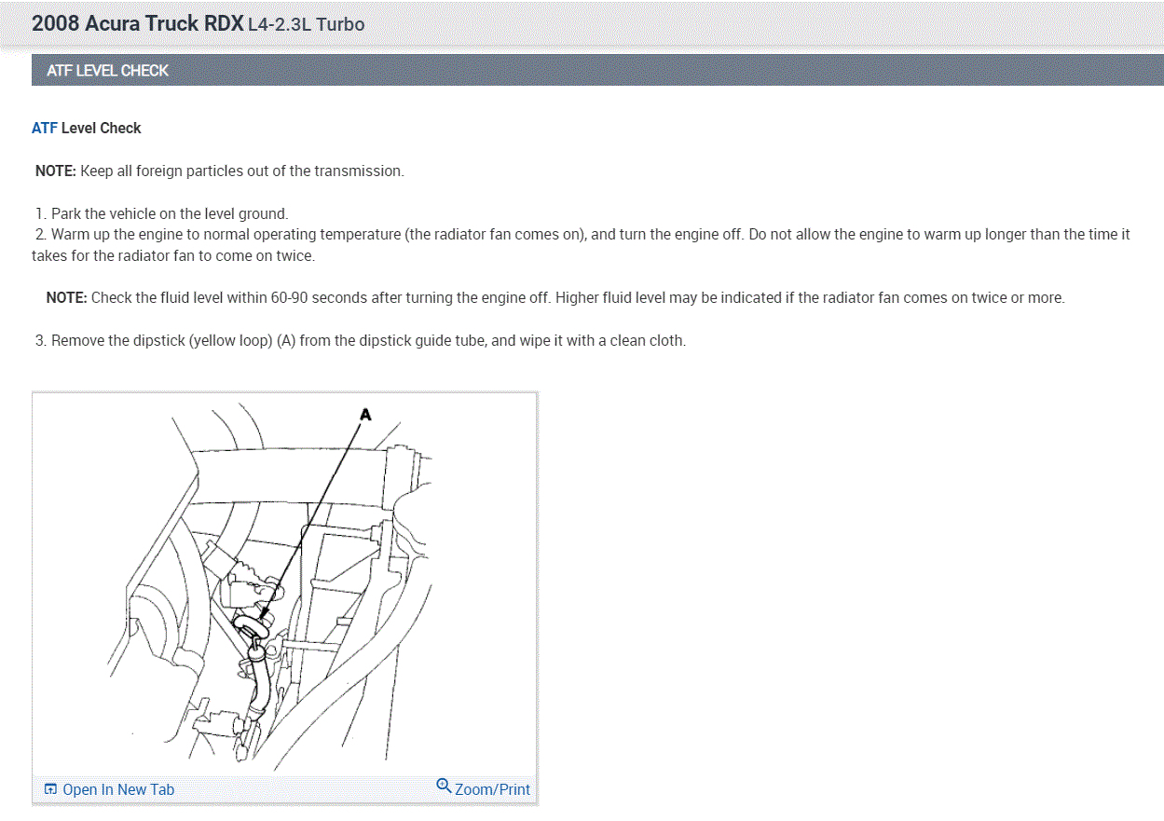The width and height of the screenshot is (1164, 821).
Task: Click the 2008 Acura Truck RDX title
Action: [x=138, y=23]
